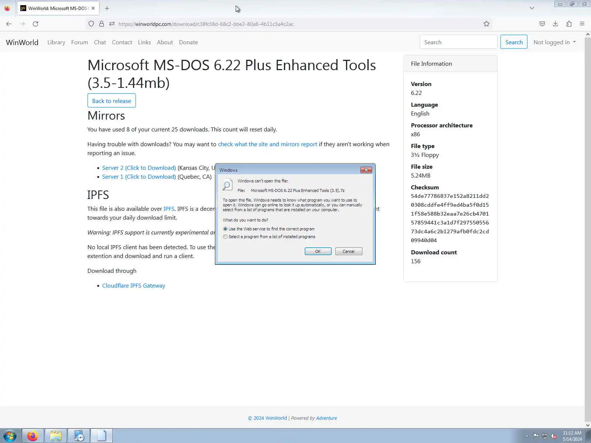The height and width of the screenshot is (443, 591).
Task: Click the blank document taskbar icon
Action: [102, 436]
